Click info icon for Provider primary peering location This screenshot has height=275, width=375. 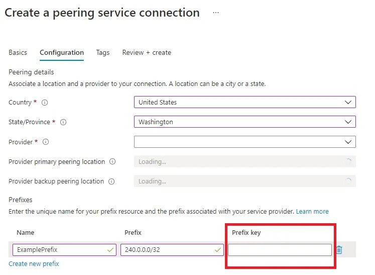pos(112,162)
